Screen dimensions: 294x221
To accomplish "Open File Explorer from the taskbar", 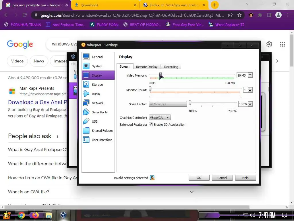I will point(49,215).
